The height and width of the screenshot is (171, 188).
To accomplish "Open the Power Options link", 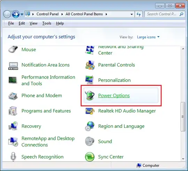I will point(114,96).
